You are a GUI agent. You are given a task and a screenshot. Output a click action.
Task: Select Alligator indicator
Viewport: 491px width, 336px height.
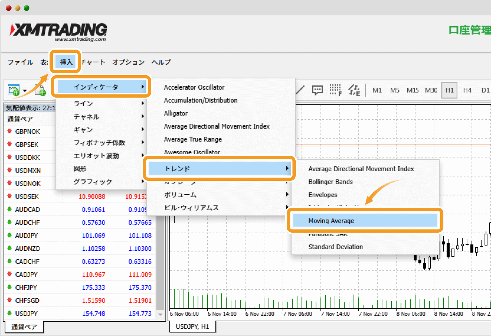tap(176, 113)
